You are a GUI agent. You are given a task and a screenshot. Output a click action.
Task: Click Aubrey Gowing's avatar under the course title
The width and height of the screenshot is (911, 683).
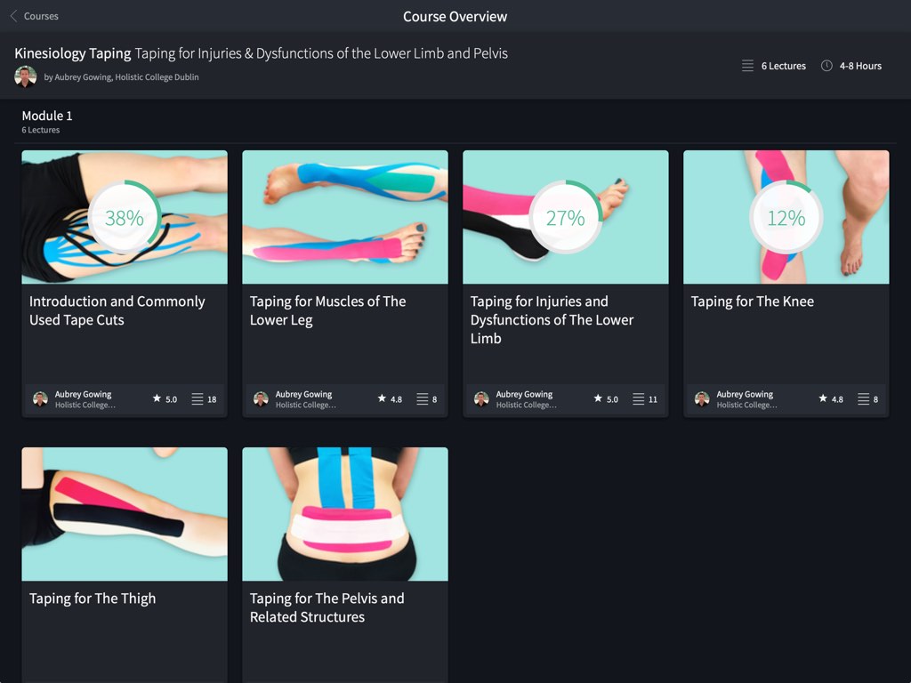point(26,76)
